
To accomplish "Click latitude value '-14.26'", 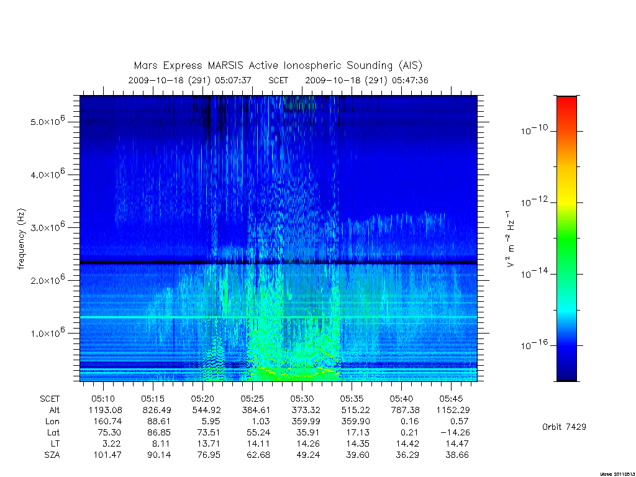I will pos(455,432).
